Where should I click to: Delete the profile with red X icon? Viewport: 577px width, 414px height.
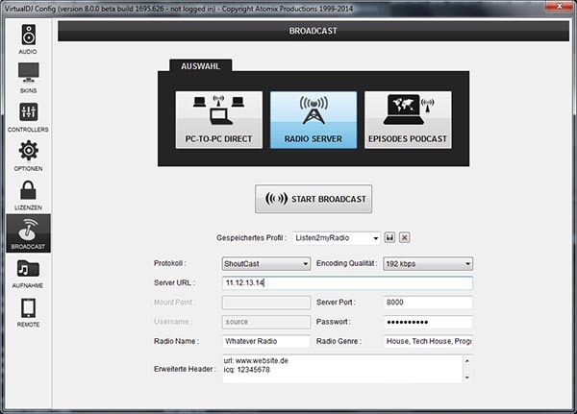pos(405,237)
